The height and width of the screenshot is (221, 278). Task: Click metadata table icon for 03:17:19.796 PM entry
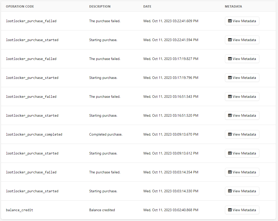[x=230, y=78]
